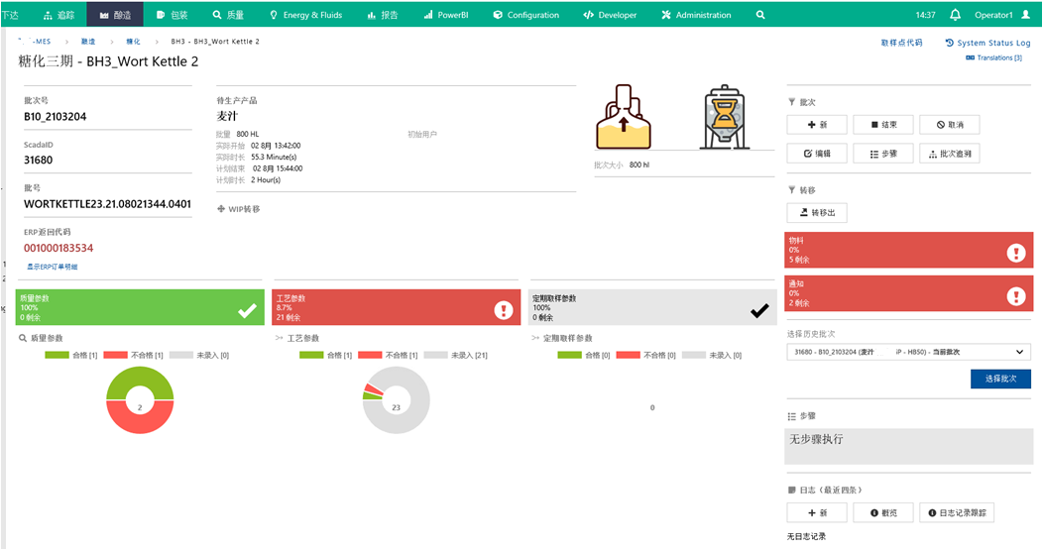Click the notification bell icon
This screenshot has width=1043, height=550.
(955, 15)
